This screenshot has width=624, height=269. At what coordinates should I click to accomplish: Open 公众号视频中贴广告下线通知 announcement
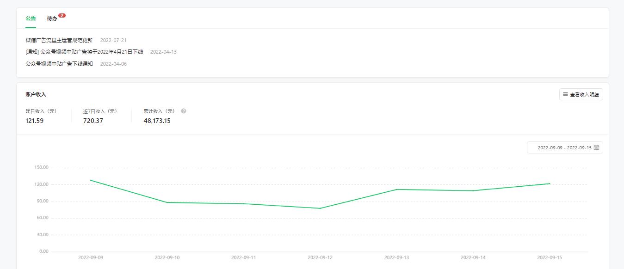pos(59,64)
